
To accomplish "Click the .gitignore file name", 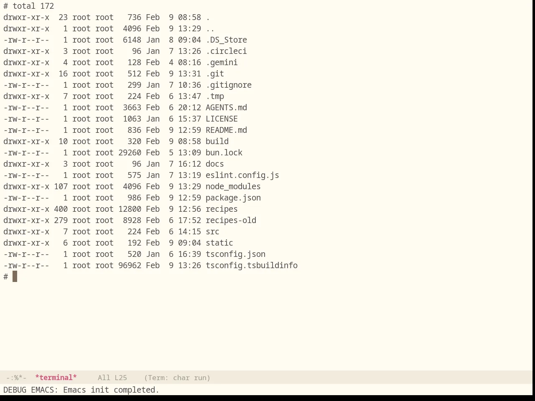I will point(229,85).
